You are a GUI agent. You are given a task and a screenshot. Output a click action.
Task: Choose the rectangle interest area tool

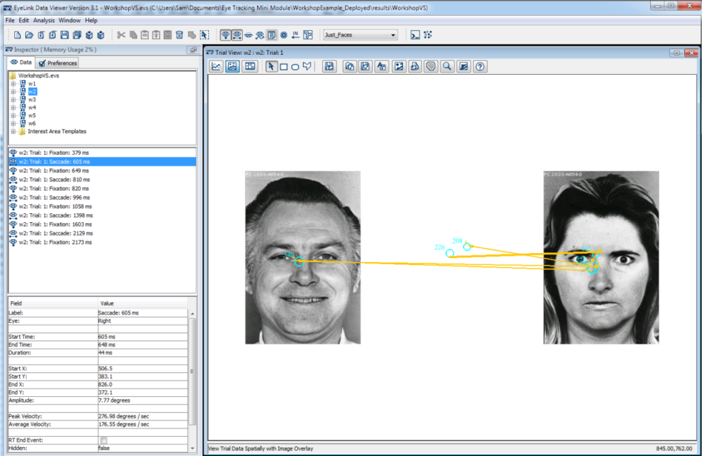(x=284, y=66)
